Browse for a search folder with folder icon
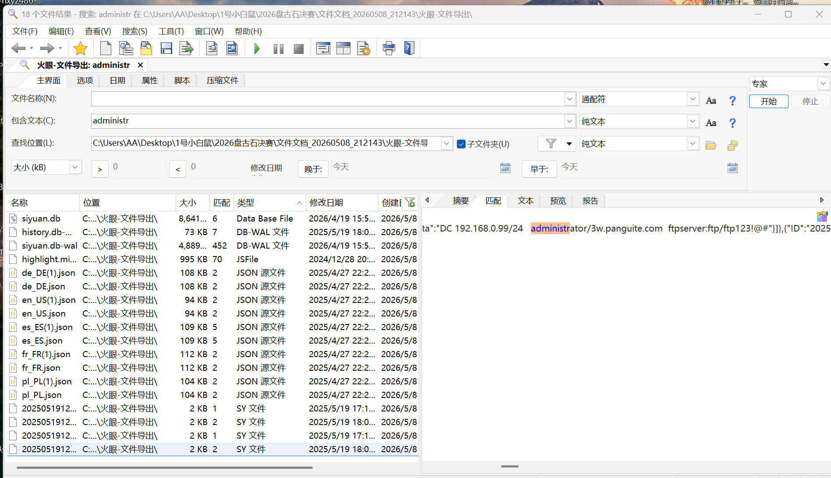The image size is (831, 478). click(x=711, y=145)
